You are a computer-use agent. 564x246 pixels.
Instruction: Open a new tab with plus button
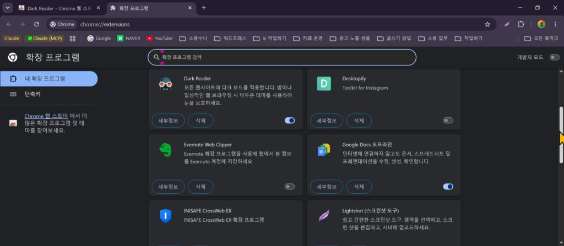[204, 8]
